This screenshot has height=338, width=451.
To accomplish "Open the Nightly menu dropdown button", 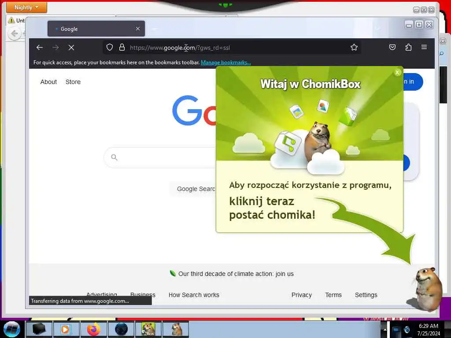I will pyautogui.click(x=26, y=7).
